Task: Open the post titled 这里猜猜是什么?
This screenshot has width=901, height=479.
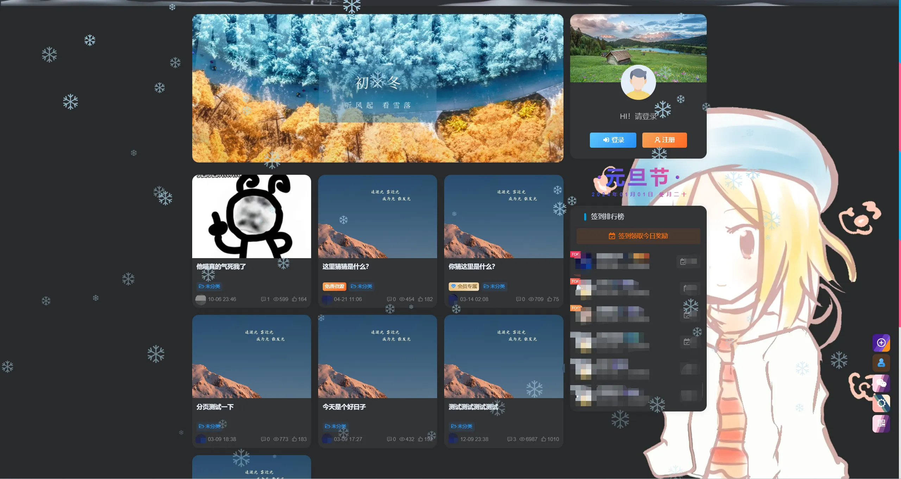Action: 346,267
